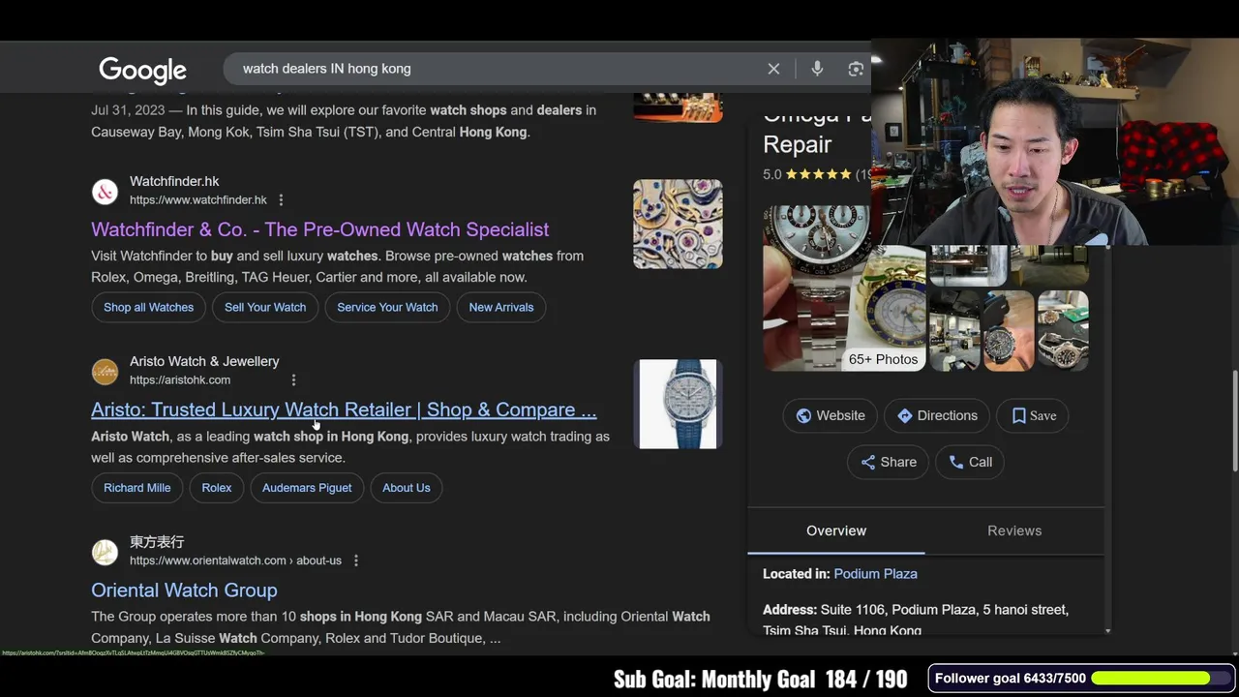Select the About Us chip
1239x697 pixels.
click(x=406, y=488)
